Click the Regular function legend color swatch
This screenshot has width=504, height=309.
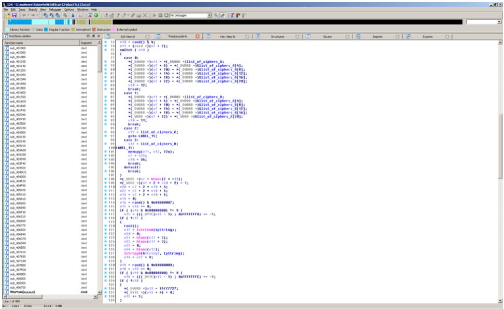tap(46, 29)
